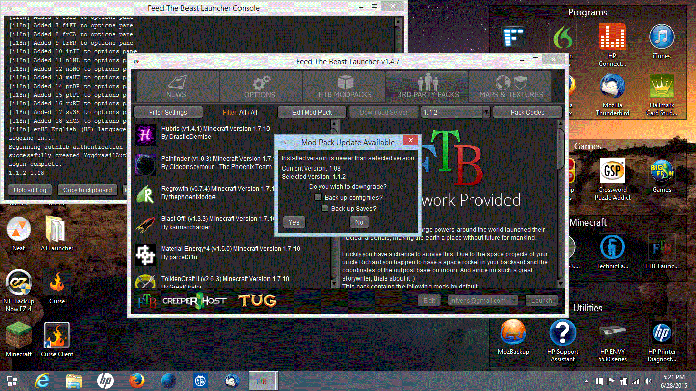The height and width of the screenshot is (391, 696).
Task: Click the Launch button
Action: [542, 300]
